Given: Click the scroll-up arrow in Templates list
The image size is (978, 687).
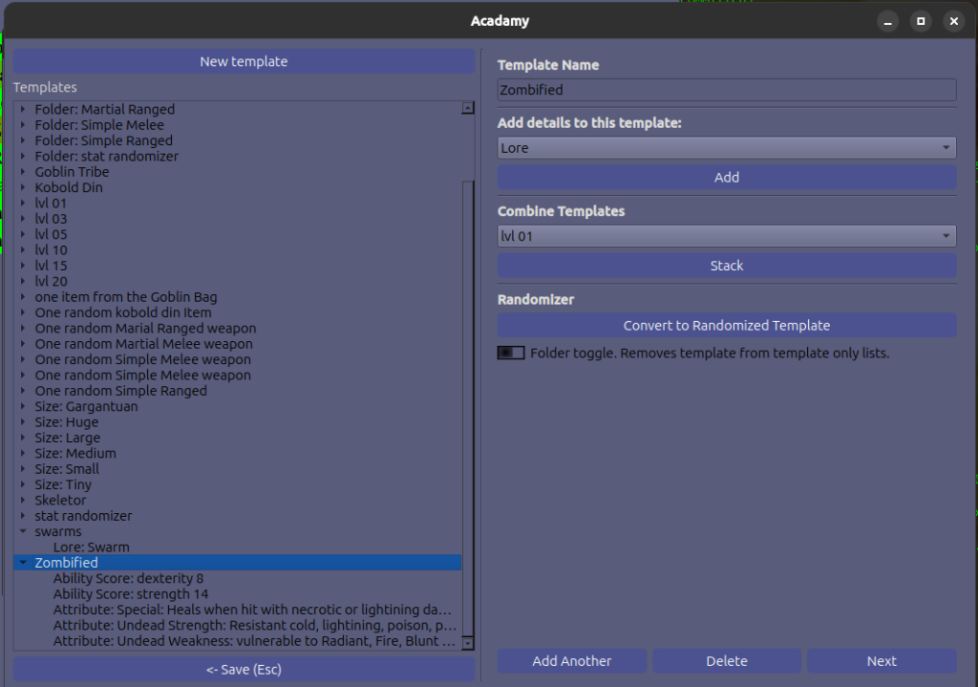Looking at the screenshot, I should coord(468,108).
